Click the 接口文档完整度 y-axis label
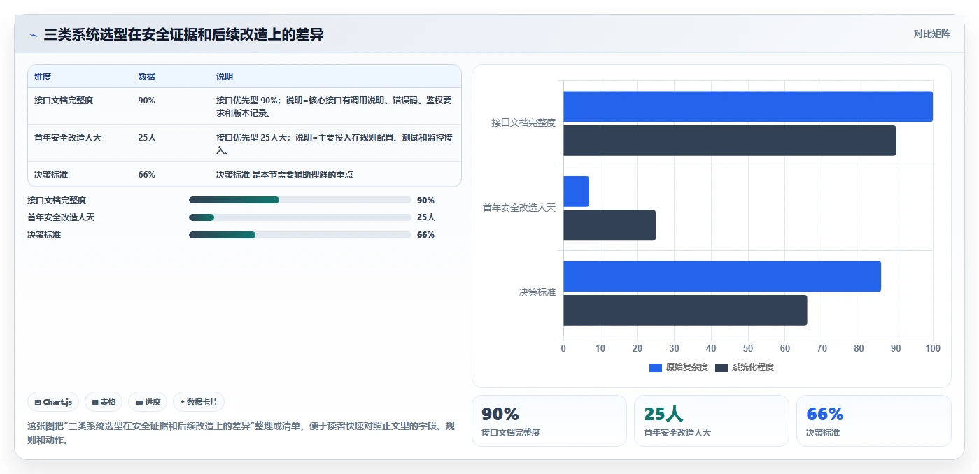Screen dimensions: 979x474 coord(523,122)
